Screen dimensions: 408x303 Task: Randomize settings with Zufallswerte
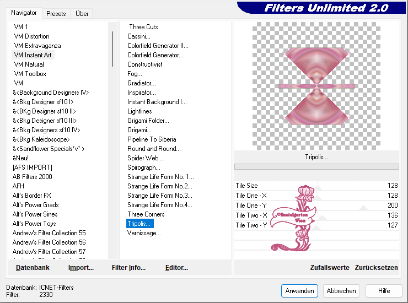click(330, 268)
